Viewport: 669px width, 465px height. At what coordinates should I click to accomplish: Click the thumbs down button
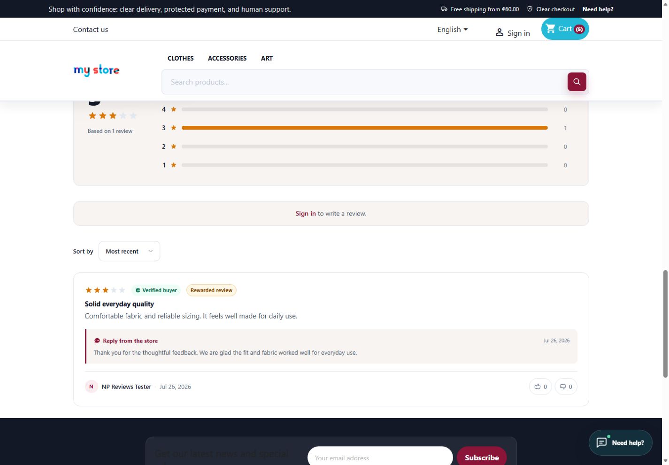(566, 387)
